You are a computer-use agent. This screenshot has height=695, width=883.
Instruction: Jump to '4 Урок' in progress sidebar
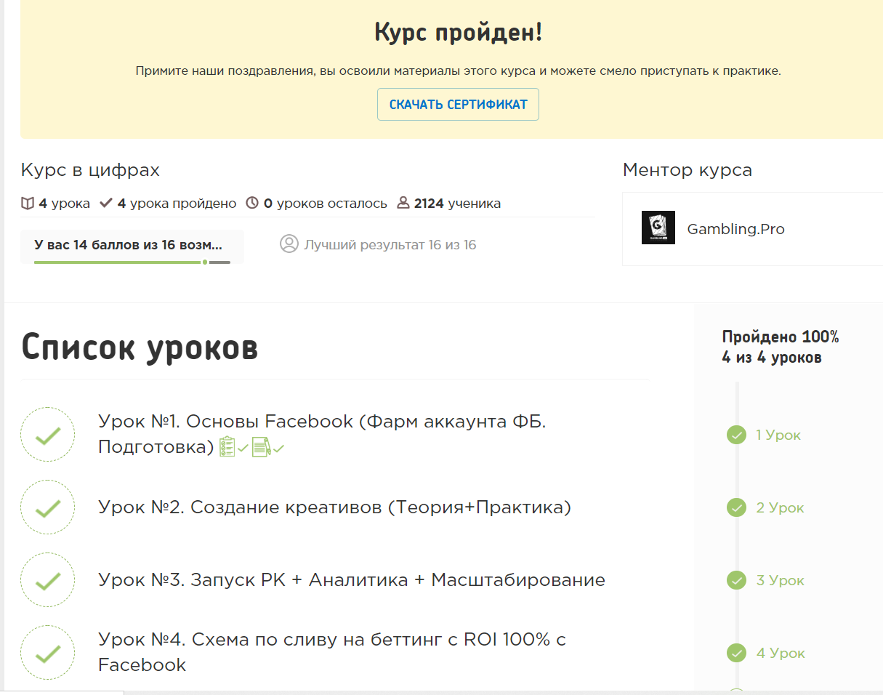click(781, 654)
